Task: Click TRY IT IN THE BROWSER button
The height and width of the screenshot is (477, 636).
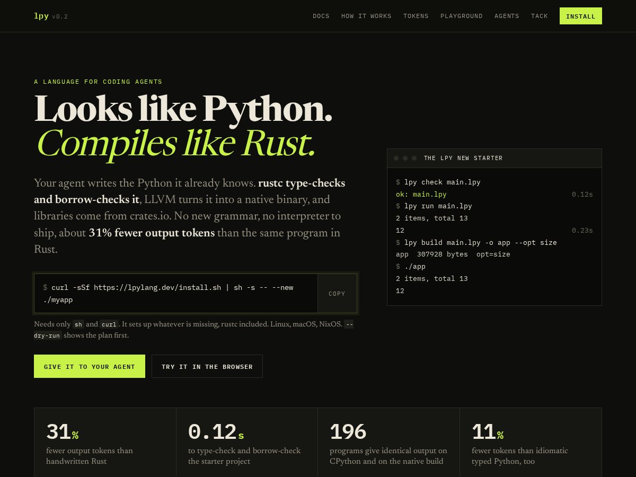Action: (207, 366)
